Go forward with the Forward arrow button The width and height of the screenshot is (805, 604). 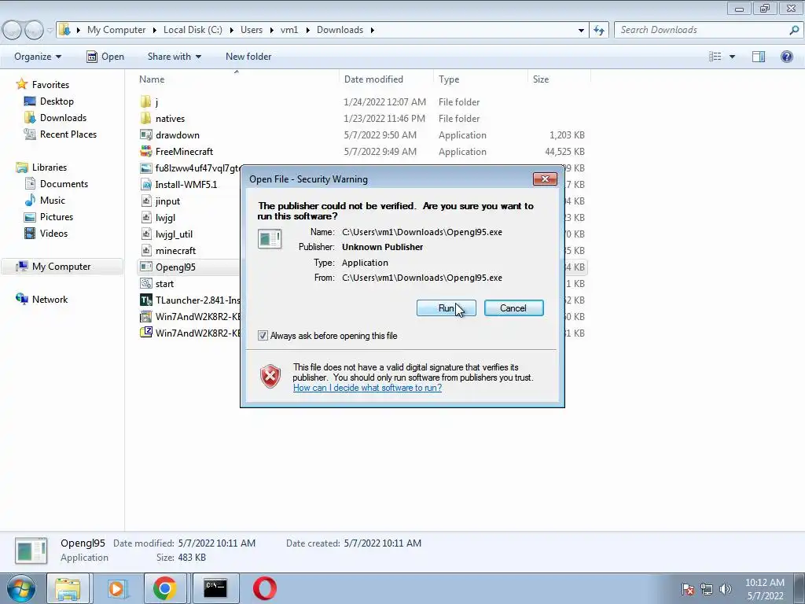click(34, 30)
